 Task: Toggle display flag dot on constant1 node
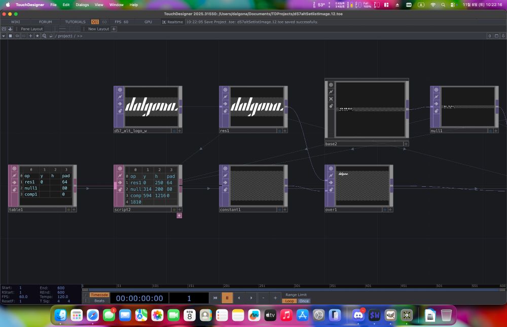(x=279, y=210)
